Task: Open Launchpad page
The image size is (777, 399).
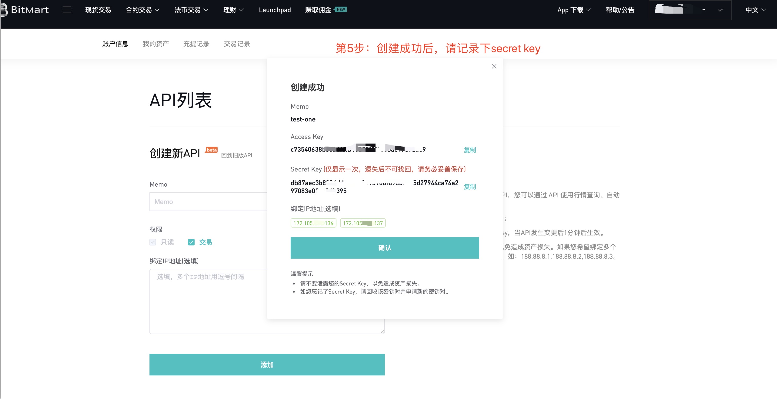Action: coord(274,10)
